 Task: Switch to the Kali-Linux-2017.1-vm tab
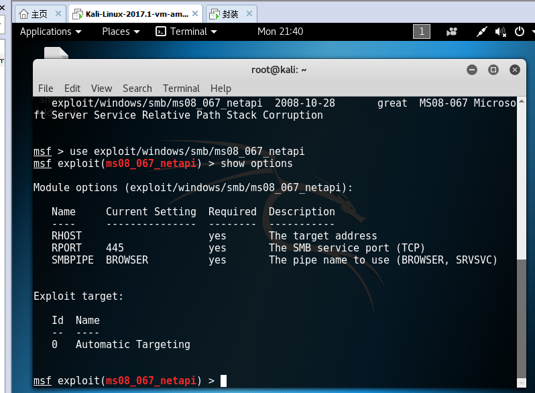pyautogui.click(x=136, y=14)
